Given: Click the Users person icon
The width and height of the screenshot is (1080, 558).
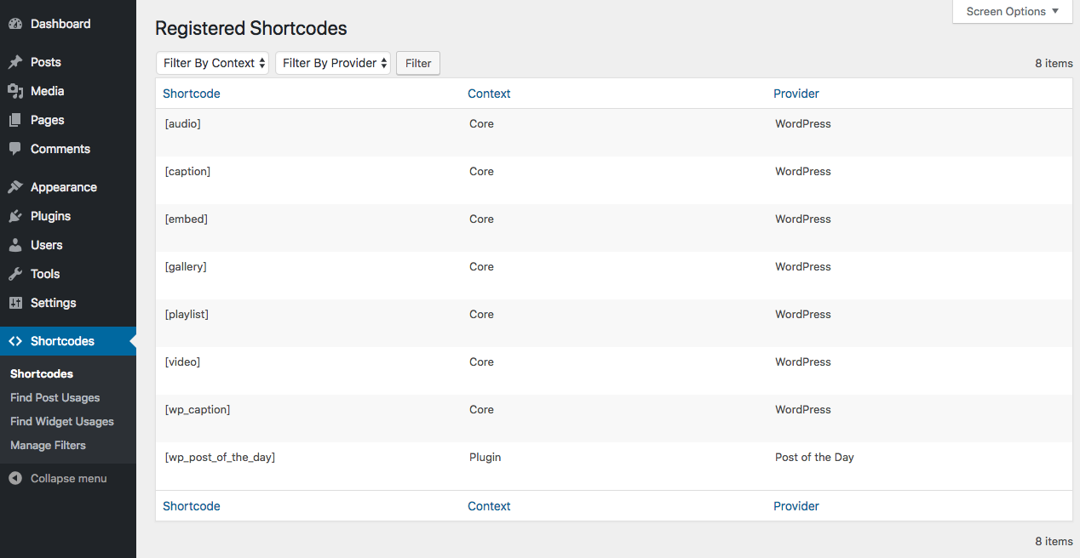Looking at the screenshot, I should (15, 245).
